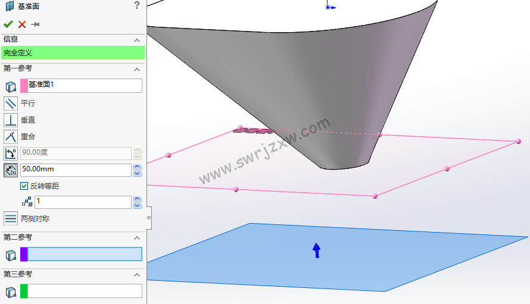Collapse the 第三参考 section
The image size is (530, 304).
coord(137,275)
